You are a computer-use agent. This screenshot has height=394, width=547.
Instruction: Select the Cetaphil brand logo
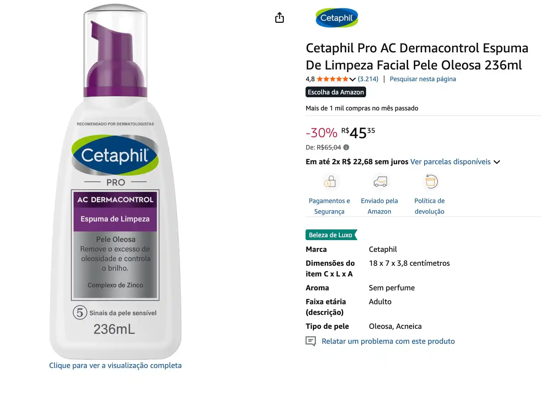tap(337, 17)
